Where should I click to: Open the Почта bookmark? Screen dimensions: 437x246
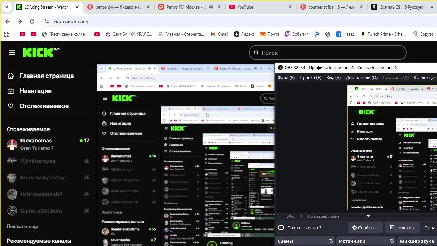269,34
